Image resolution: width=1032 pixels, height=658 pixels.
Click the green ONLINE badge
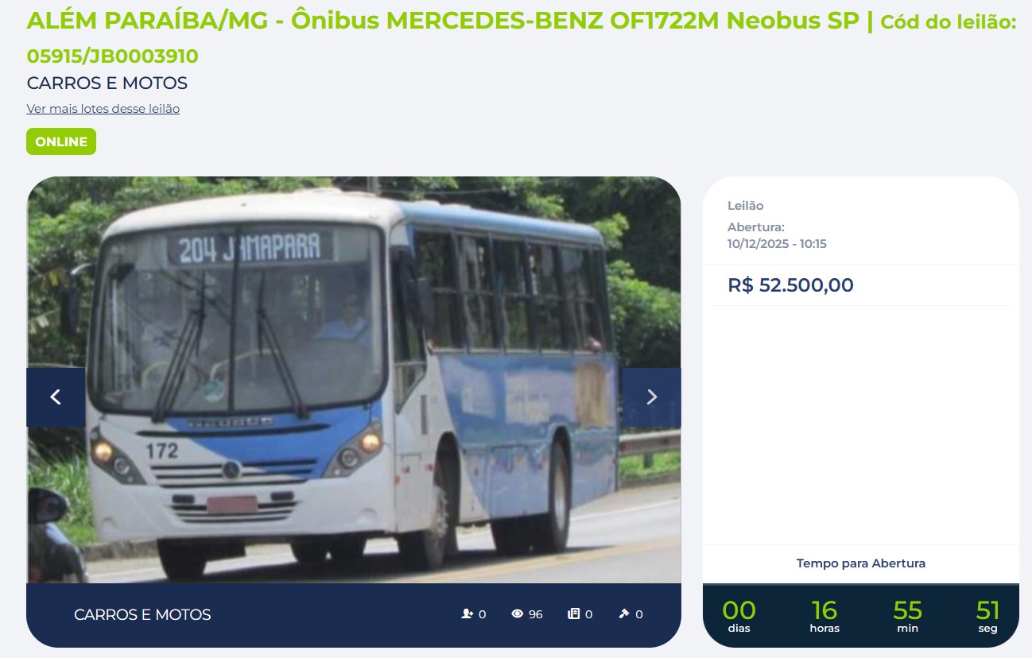tap(61, 141)
